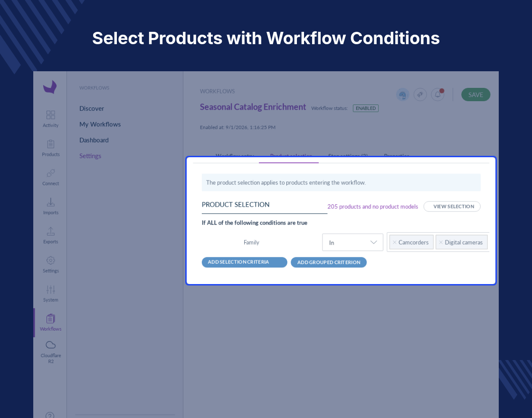Remove the Digital cameras family tag
The height and width of the screenshot is (418, 532).
441,242
